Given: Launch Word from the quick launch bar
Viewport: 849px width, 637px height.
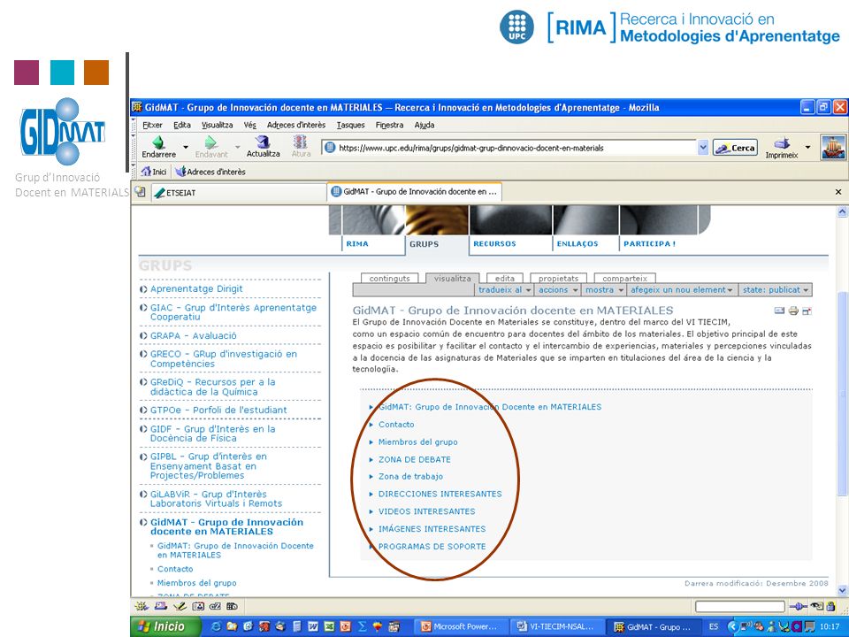Looking at the screenshot, I should 313,626.
